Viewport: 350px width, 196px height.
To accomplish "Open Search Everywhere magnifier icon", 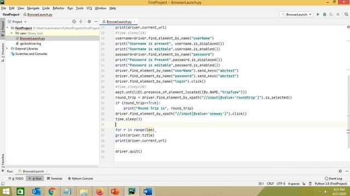I will [346, 15].
